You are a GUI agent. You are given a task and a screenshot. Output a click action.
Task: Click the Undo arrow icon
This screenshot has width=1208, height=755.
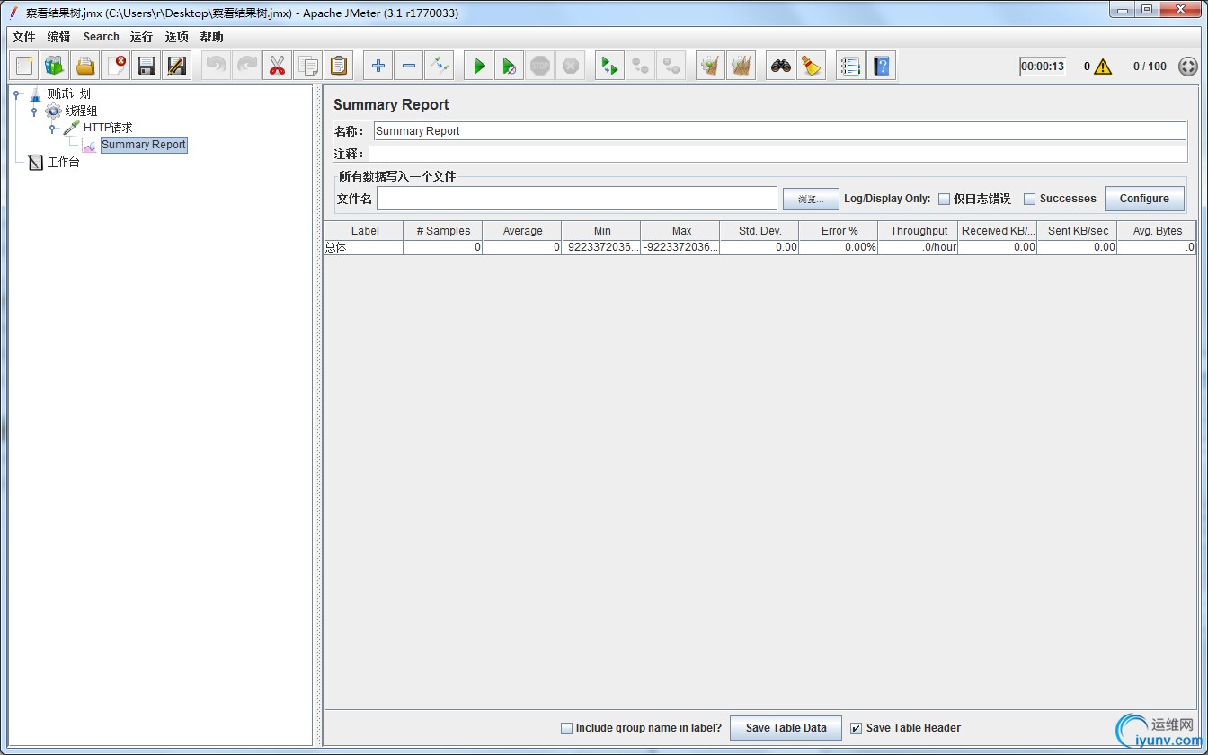coord(217,66)
